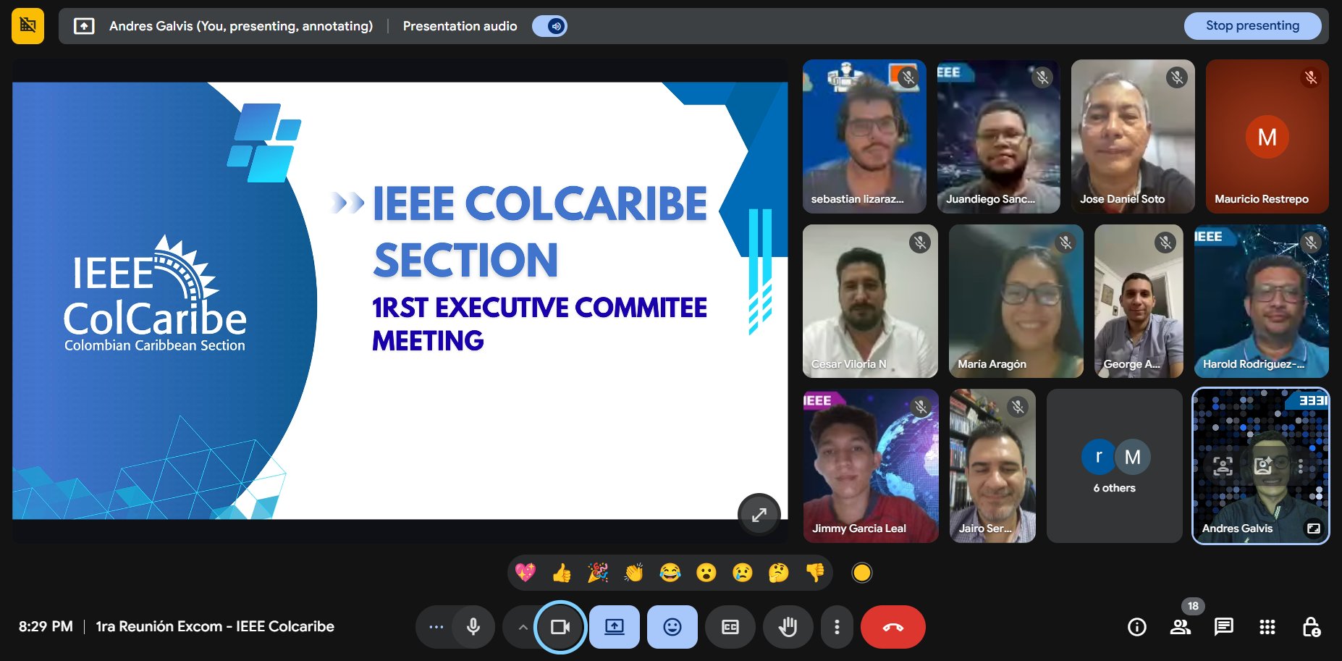Turn on closed captions
This screenshot has width=1342, height=661.
point(730,627)
